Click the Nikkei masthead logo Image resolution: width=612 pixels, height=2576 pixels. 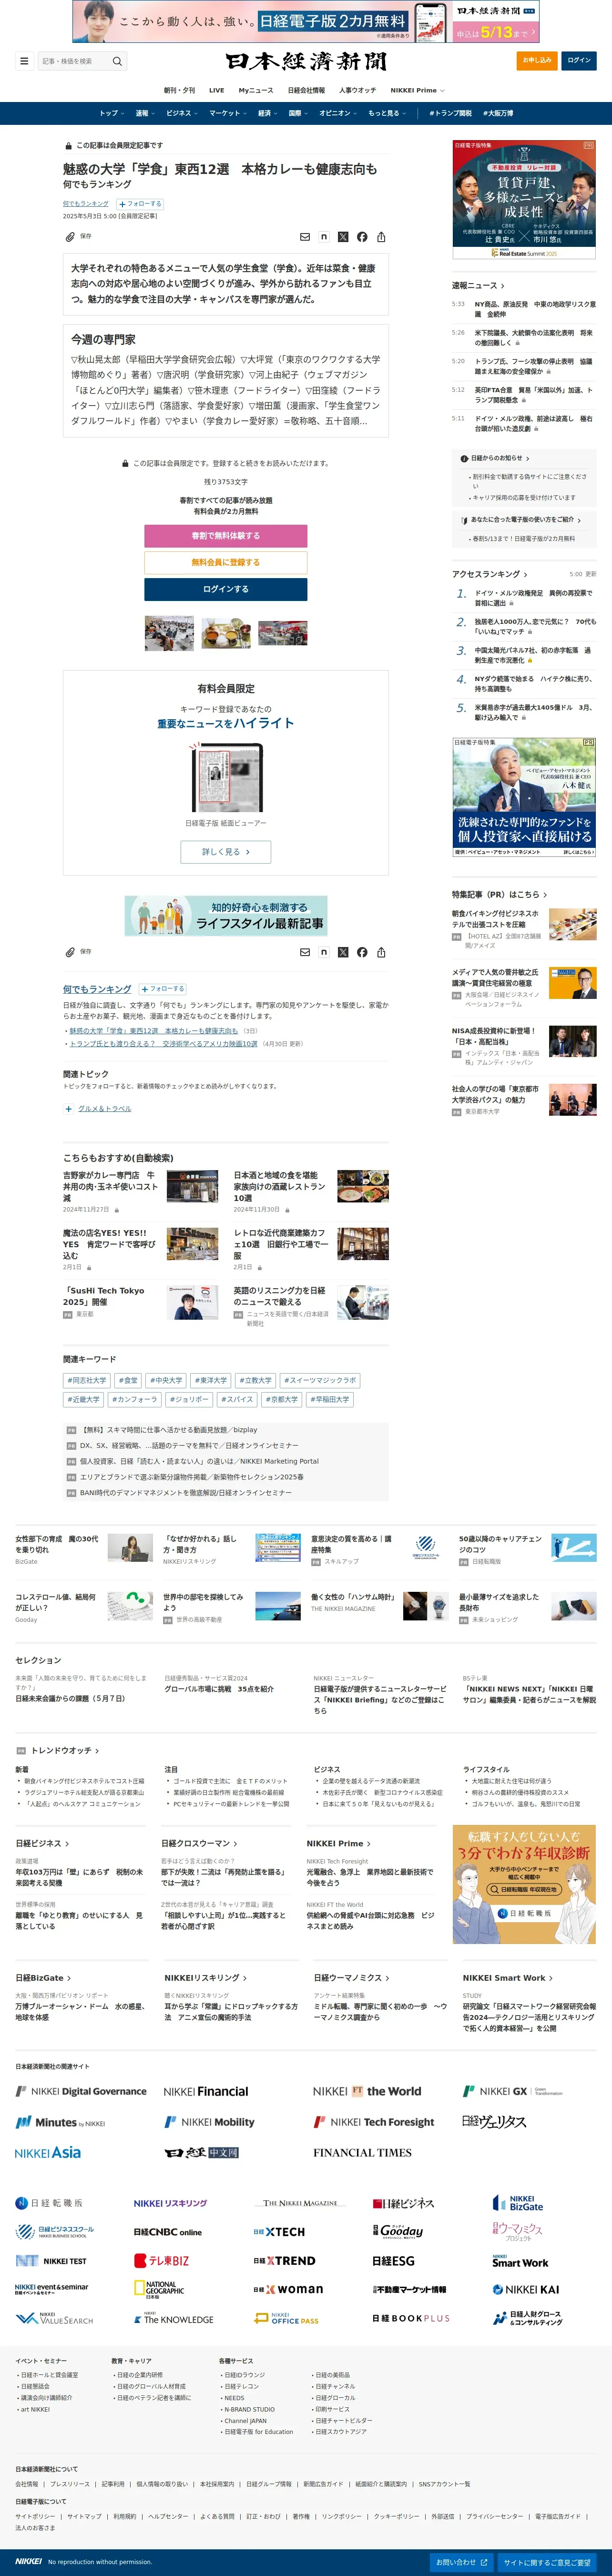pos(306,61)
